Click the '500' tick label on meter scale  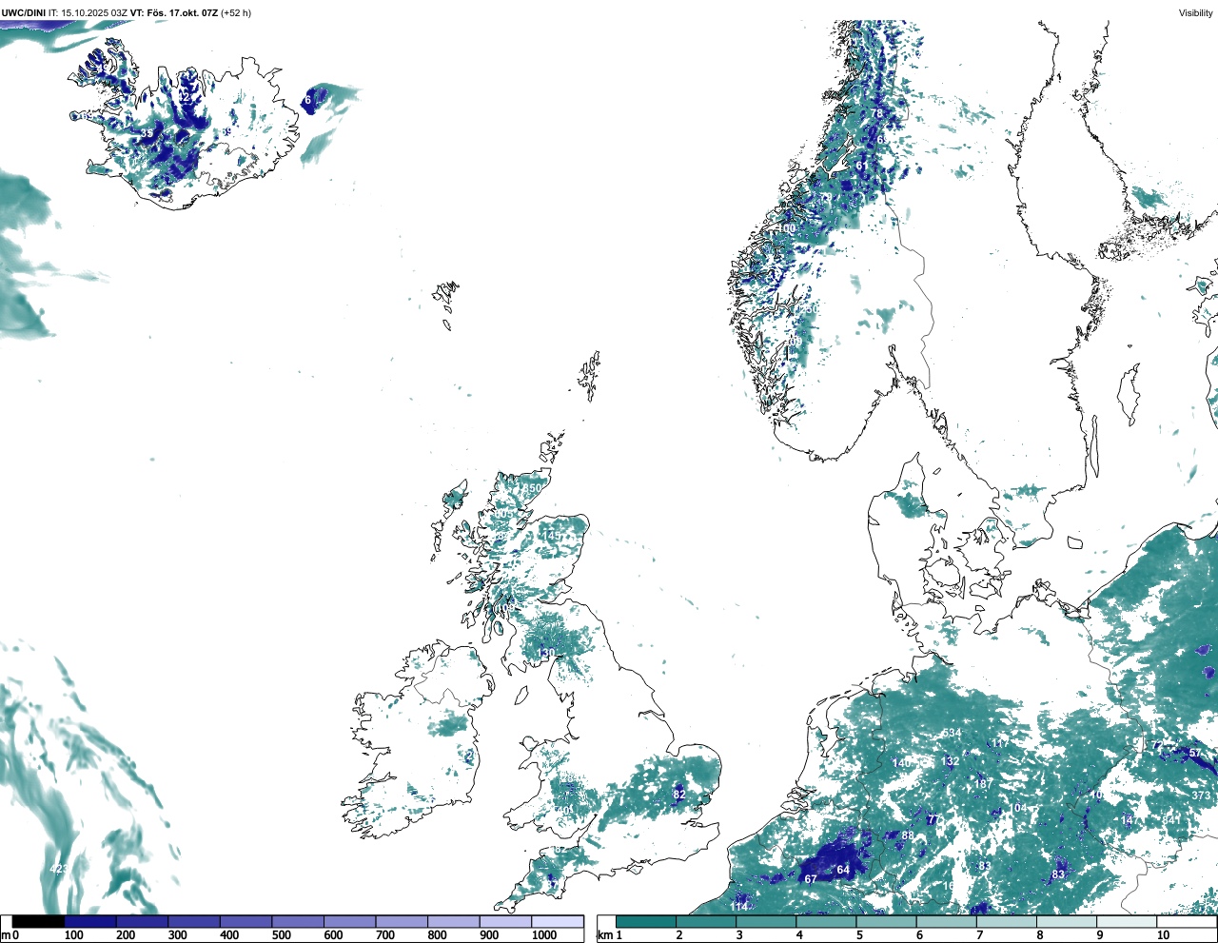281,935
